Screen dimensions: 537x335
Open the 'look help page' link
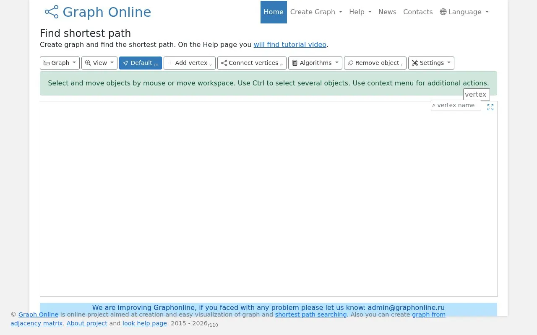click(x=145, y=323)
